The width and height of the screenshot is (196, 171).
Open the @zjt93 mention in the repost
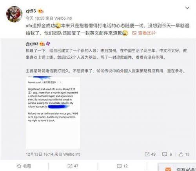pos(32,44)
